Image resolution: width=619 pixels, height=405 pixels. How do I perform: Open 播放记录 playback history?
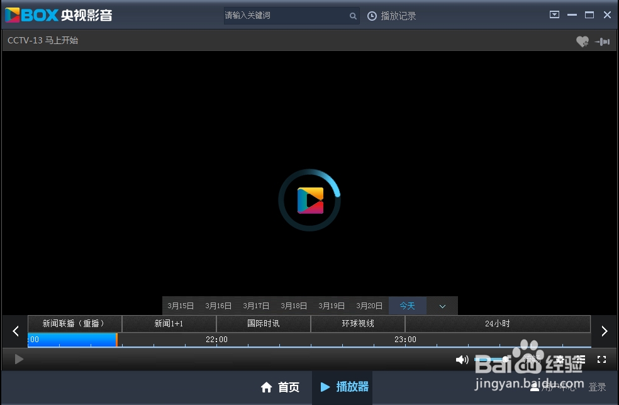click(392, 16)
